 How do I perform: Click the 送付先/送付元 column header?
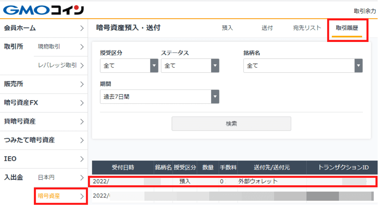[x=272, y=168]
